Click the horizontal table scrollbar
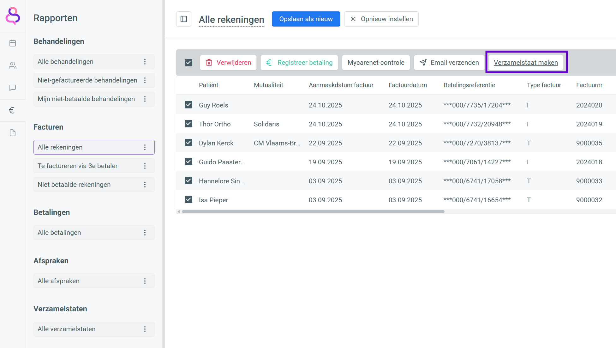The image size is (616, 348). [313, 211]
